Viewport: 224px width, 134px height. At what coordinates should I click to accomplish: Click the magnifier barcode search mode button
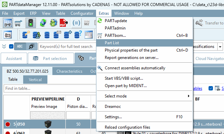(32, 47)
